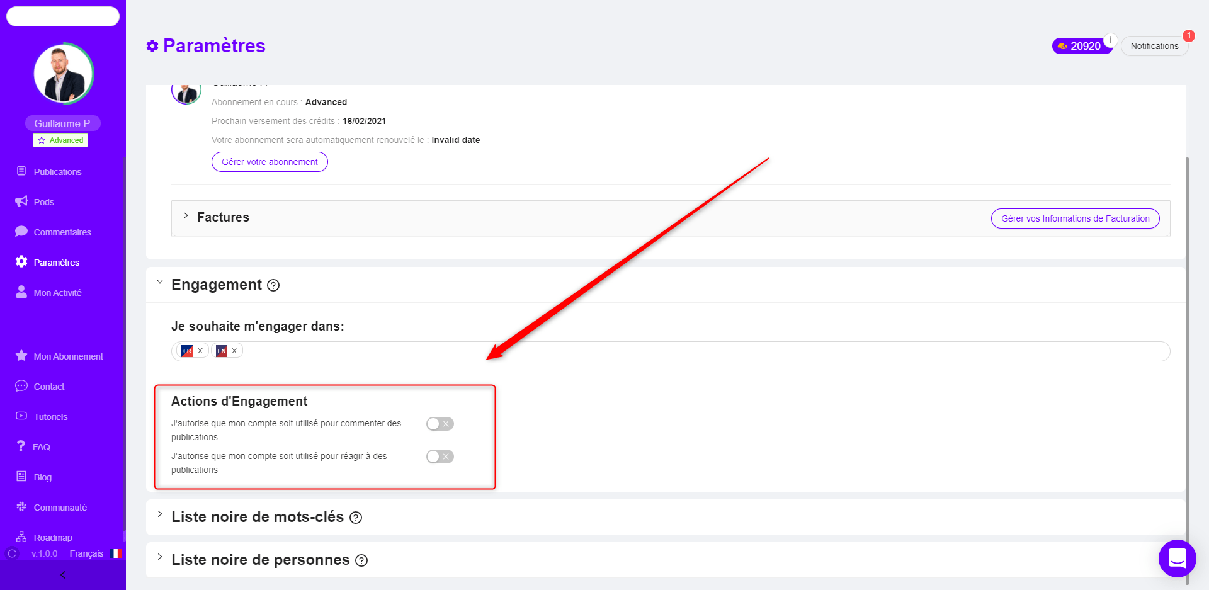Enable commenting on publications toggle

tap(440, 424)
